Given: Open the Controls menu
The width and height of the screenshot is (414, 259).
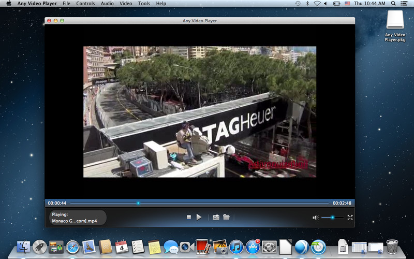Looking at the screenshot, I should click(x=85, y=4).
